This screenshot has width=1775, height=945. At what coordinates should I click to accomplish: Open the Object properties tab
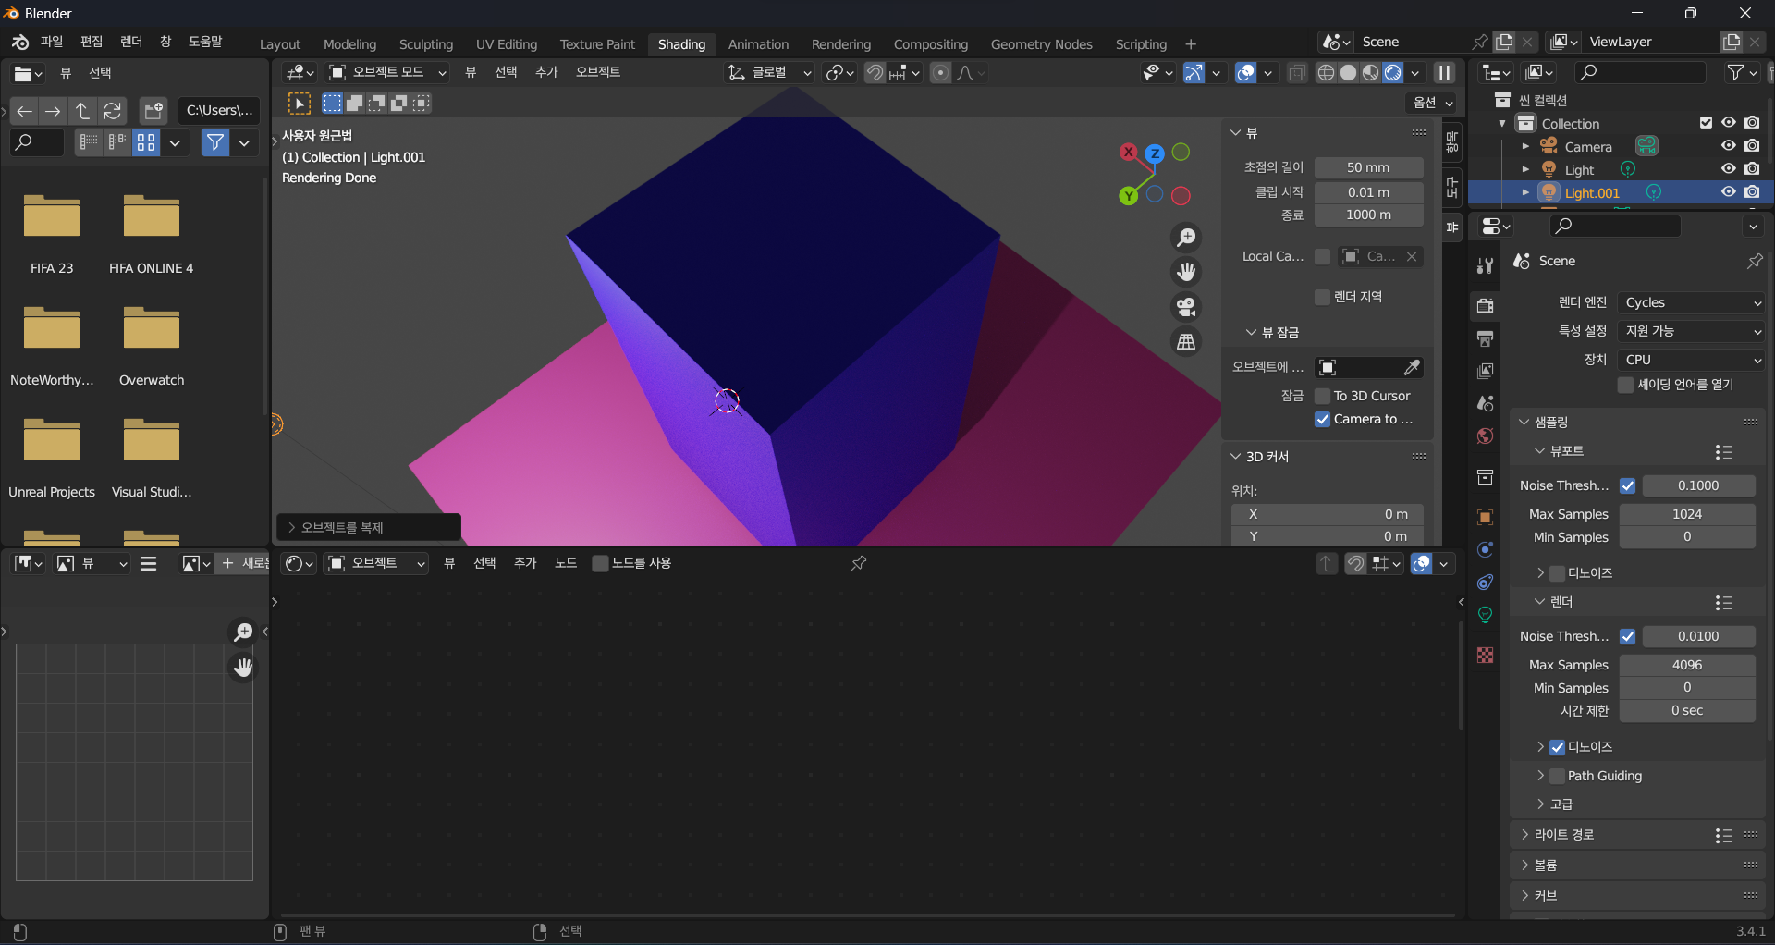1485,517
